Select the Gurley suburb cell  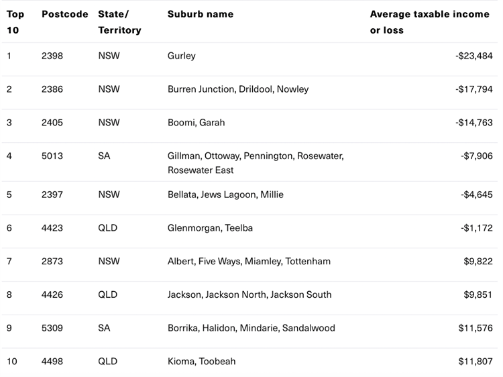(182, 56)
